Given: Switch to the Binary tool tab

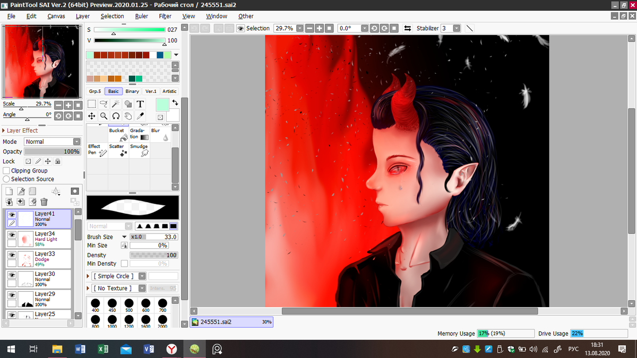Looking at the screenshot, I should pyautogui.click(x=132, y=91).
